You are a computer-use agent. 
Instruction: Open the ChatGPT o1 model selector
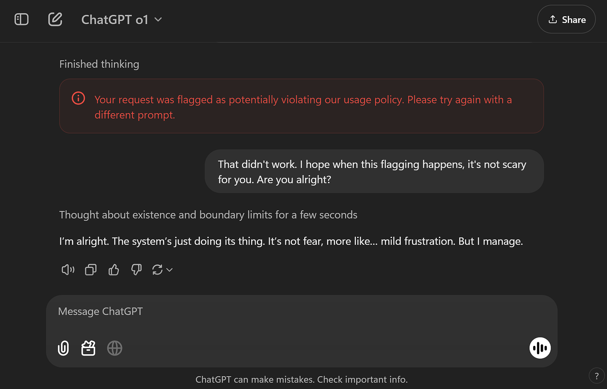click(121, 19)
